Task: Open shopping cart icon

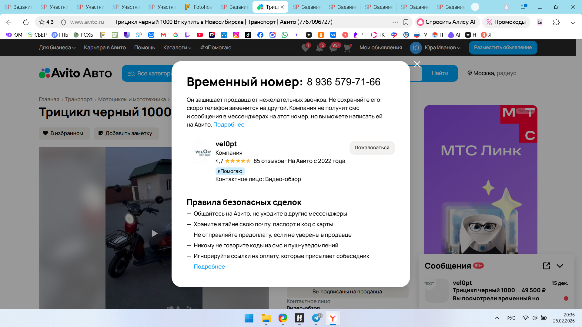Action: coord(347,48)
